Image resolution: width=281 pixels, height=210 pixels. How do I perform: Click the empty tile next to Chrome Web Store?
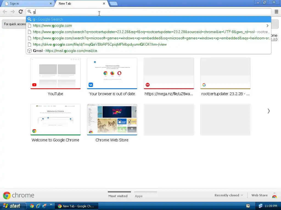[169, 120]
